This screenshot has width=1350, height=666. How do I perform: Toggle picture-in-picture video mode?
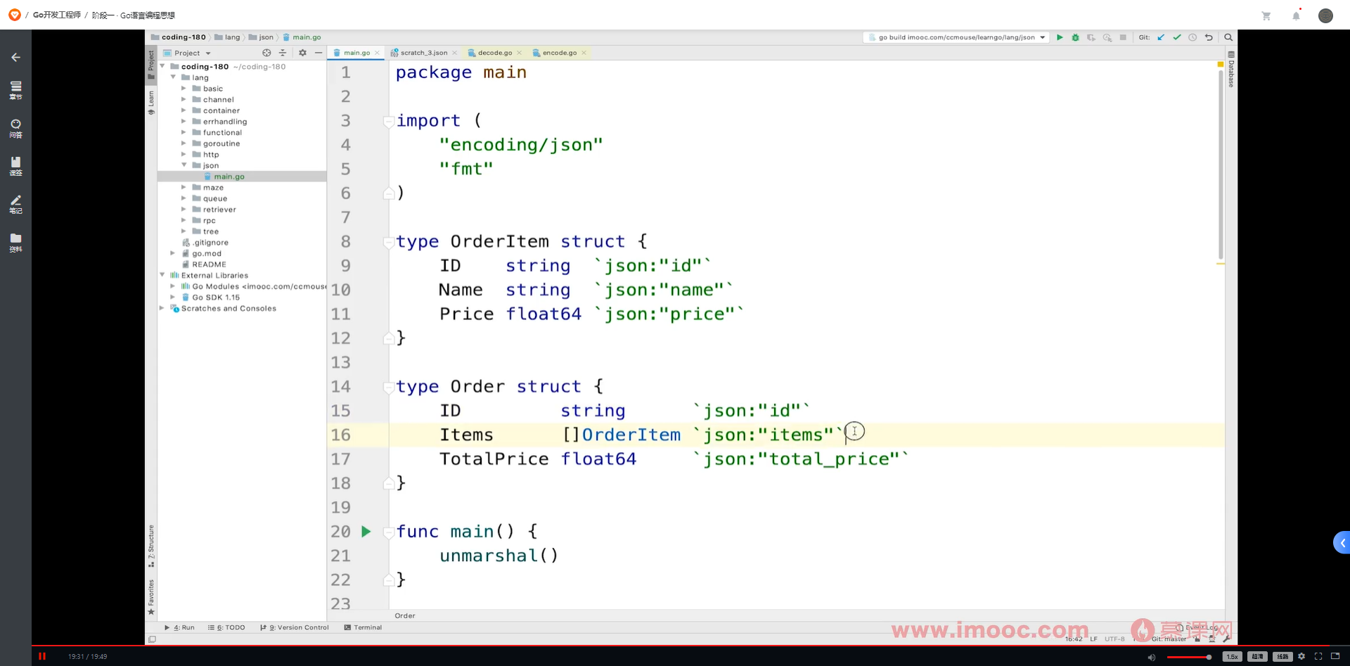point(1335,656)
